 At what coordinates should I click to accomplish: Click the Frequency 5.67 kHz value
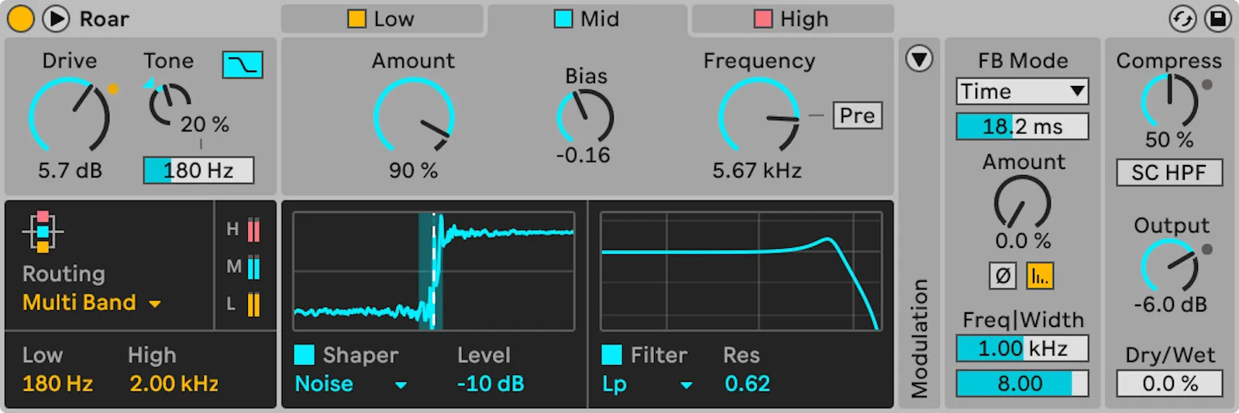pos(757,170)
